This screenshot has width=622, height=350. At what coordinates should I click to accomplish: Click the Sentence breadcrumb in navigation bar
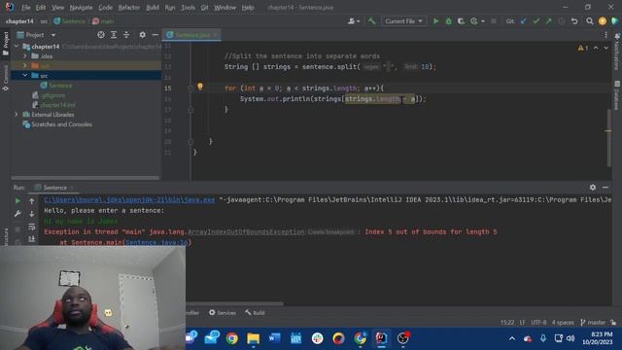tap(69, 21)
